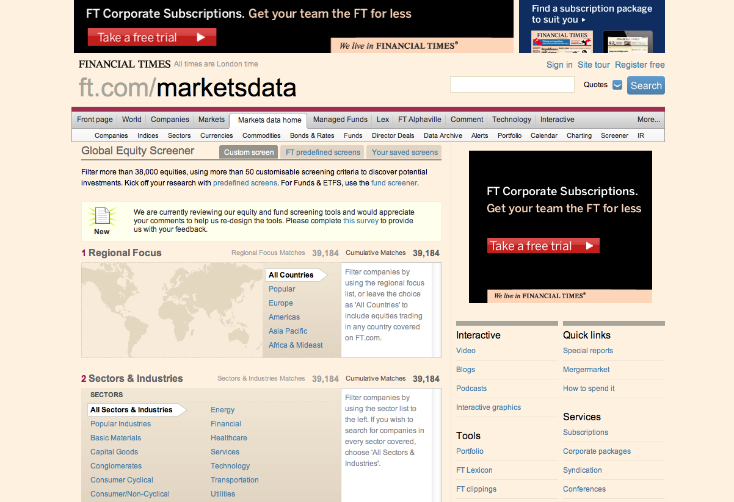Screen dimensions: 734x502
Task: Open Commodities submenu link
Action: coord(261,135)
